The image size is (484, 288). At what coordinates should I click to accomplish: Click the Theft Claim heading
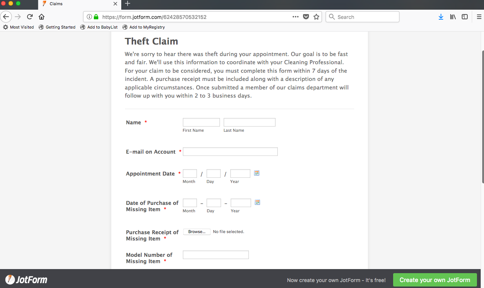click(151, 41)
